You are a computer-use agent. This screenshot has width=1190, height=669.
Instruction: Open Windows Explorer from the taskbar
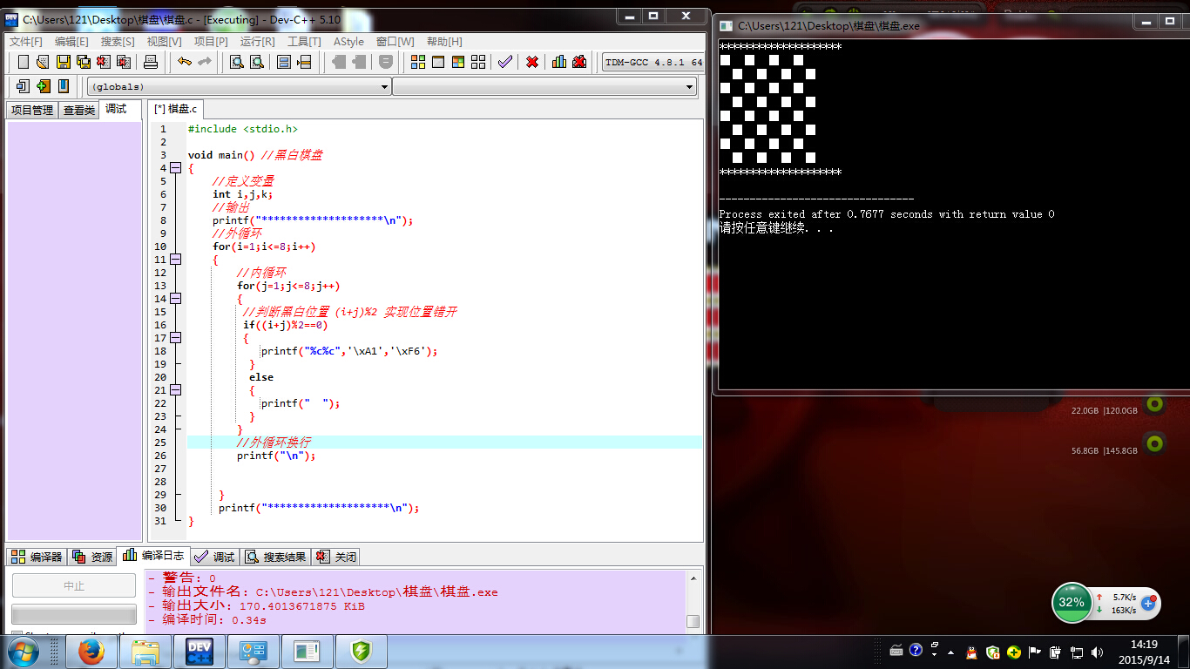(145, 652)
